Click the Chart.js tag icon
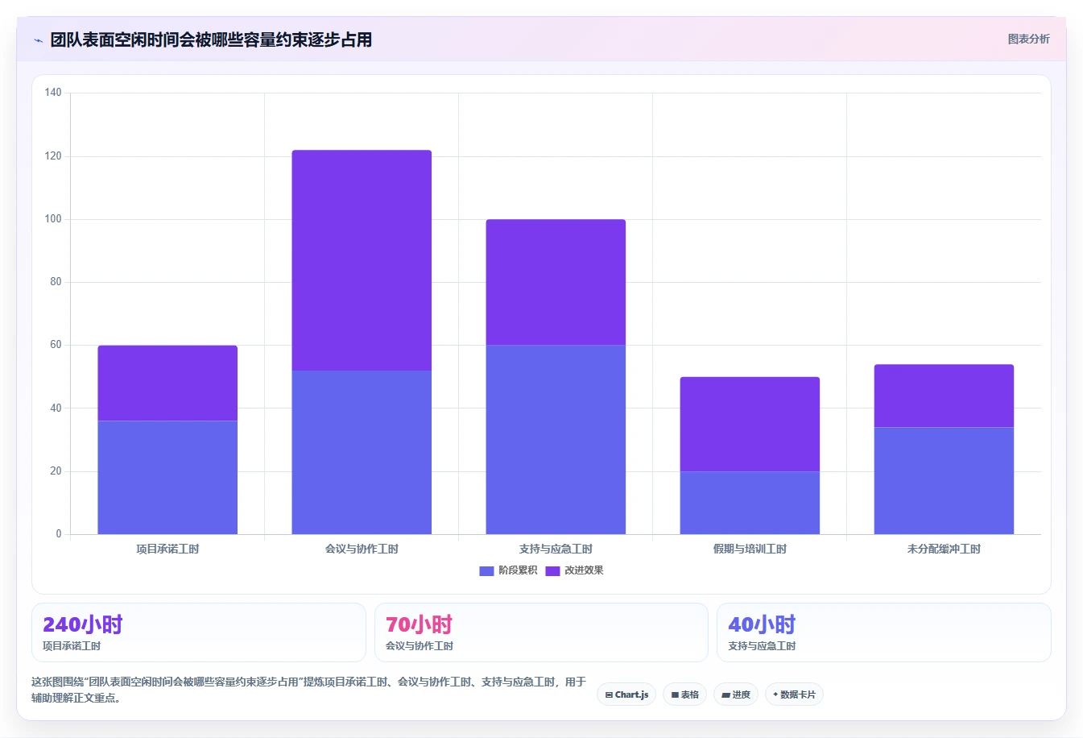 point(609,694)
